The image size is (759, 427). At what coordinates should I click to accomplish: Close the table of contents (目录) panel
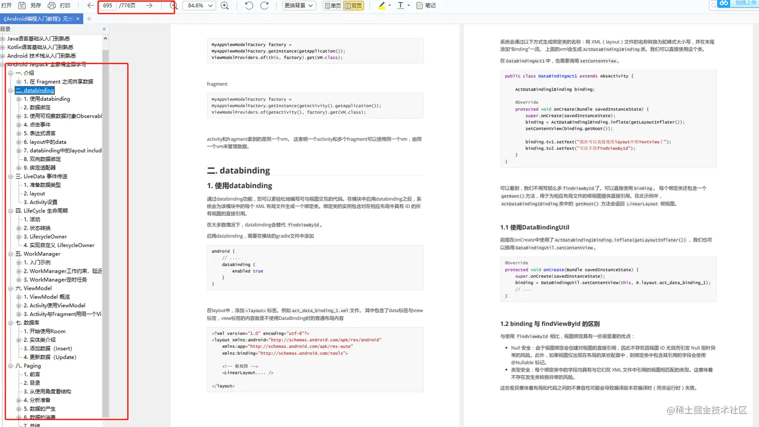(x=104, y=29)
